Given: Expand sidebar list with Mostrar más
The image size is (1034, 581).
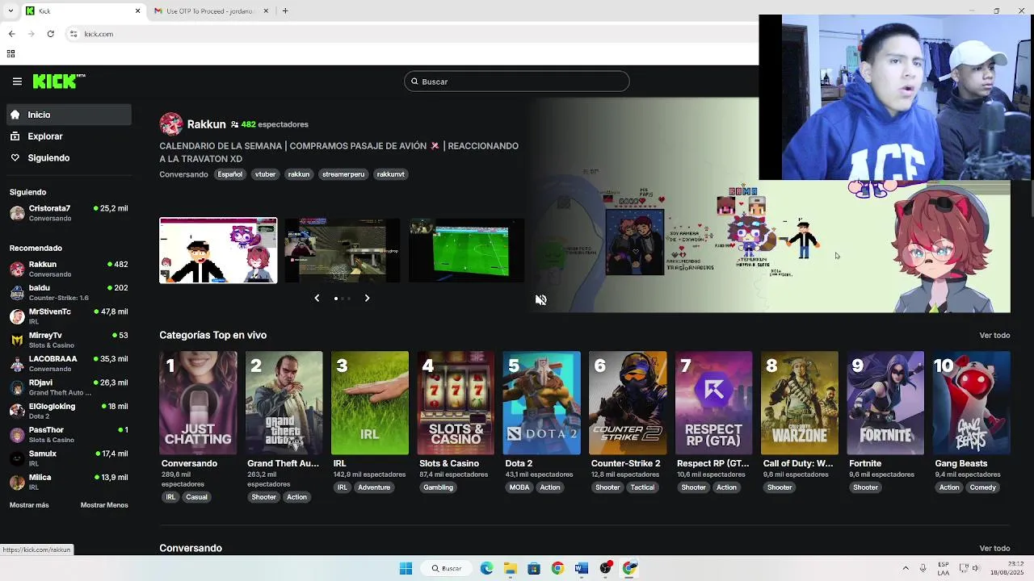Looking at the screenshot, I should coord(29,505).
